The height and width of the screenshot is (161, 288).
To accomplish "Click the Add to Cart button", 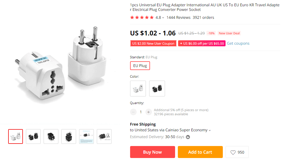I will click(x=200, y=152).
